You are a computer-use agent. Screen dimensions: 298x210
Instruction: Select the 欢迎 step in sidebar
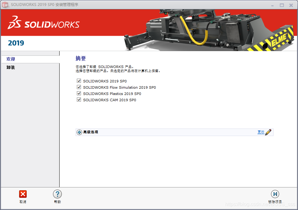click(x=30, y=59)
